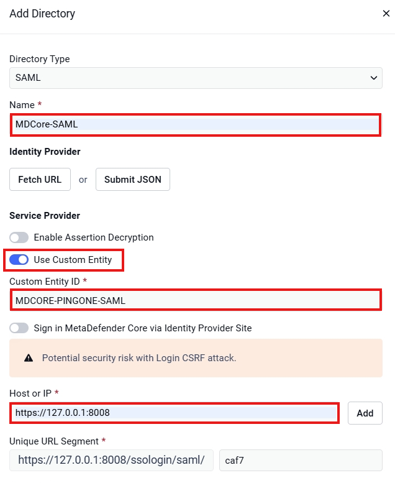Click the Custom Entity ID input field
Screen dimensions: 395x483
tap(196, 300)
